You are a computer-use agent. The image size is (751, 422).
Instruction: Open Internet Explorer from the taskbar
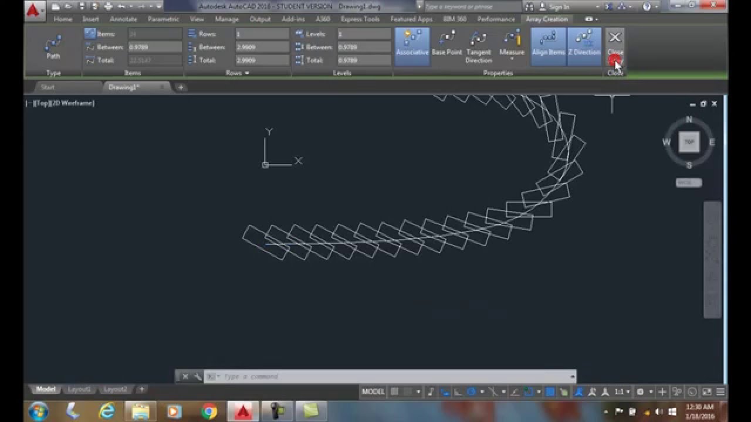107,411
